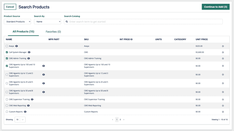Sort by SKU column header
This screenshot has width=234, height=131.
[x=86, y=39]
